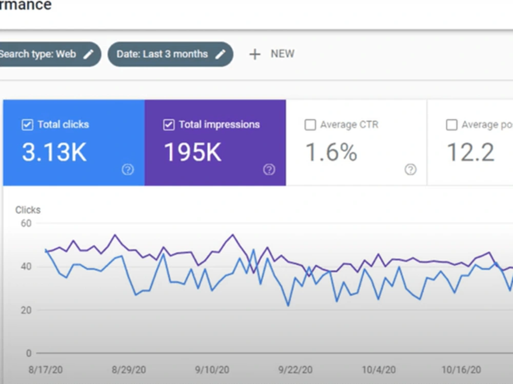Click pencil icon on Date chip
513x384 pixels.
point(221,54)
